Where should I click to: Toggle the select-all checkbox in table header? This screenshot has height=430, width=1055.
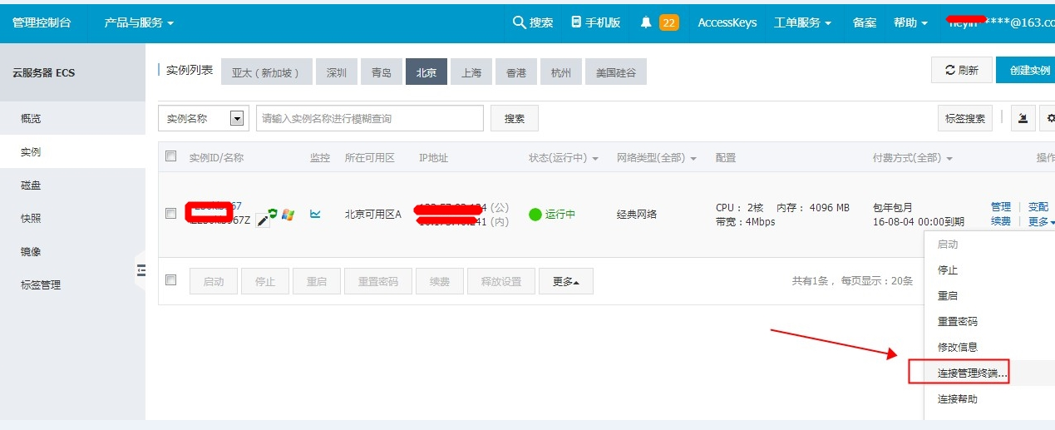(171, 156)
